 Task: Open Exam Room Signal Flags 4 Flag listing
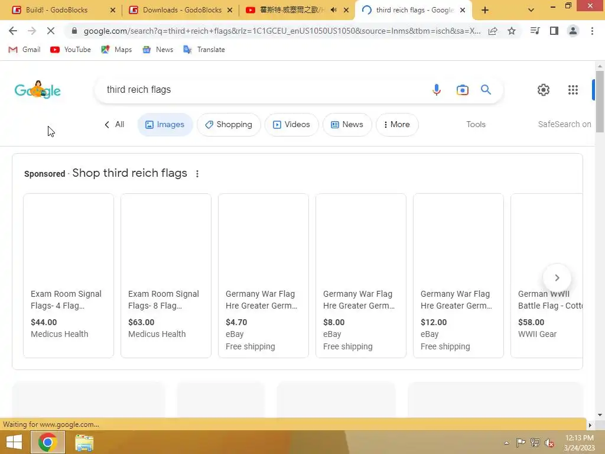(x=69, y=275)
